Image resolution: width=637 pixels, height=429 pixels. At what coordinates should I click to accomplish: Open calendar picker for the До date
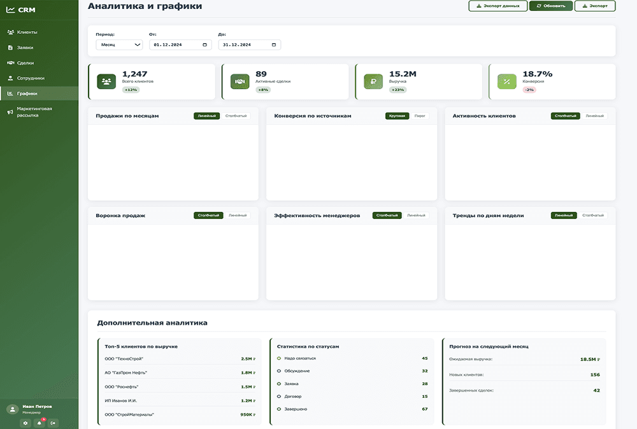pos(274,45)
